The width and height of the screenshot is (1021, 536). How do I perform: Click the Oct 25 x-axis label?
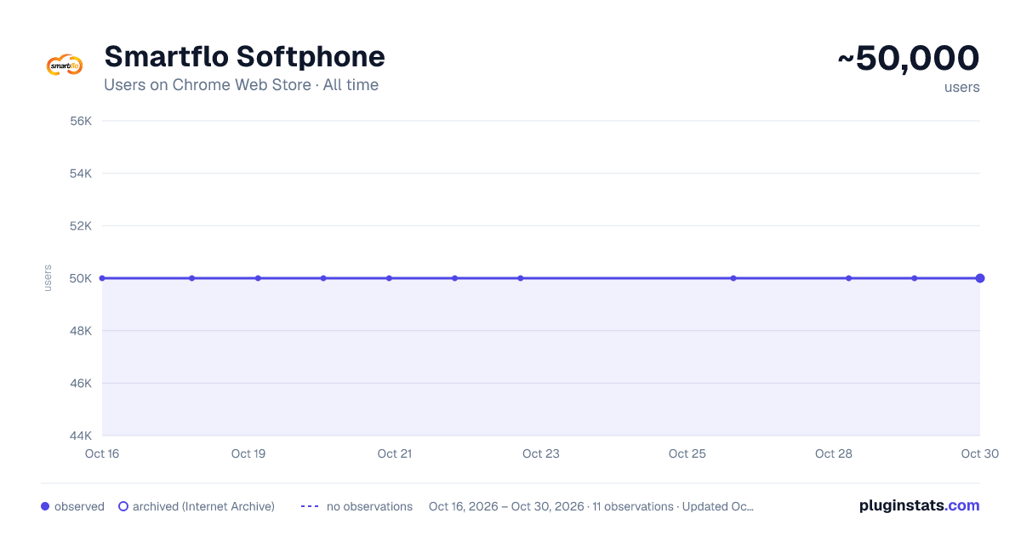[x=687, y=453]
